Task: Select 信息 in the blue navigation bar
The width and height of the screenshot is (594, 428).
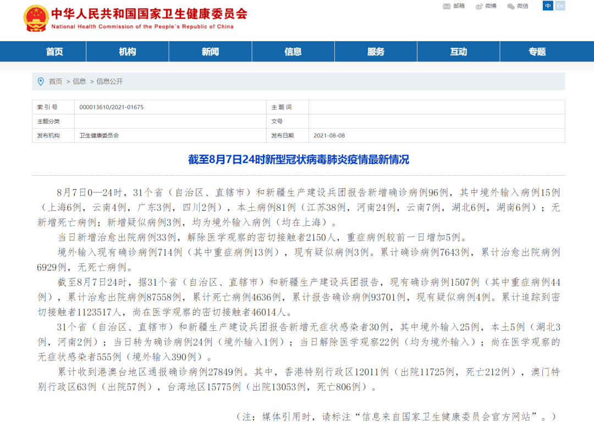Action: (x=293, y=52)
